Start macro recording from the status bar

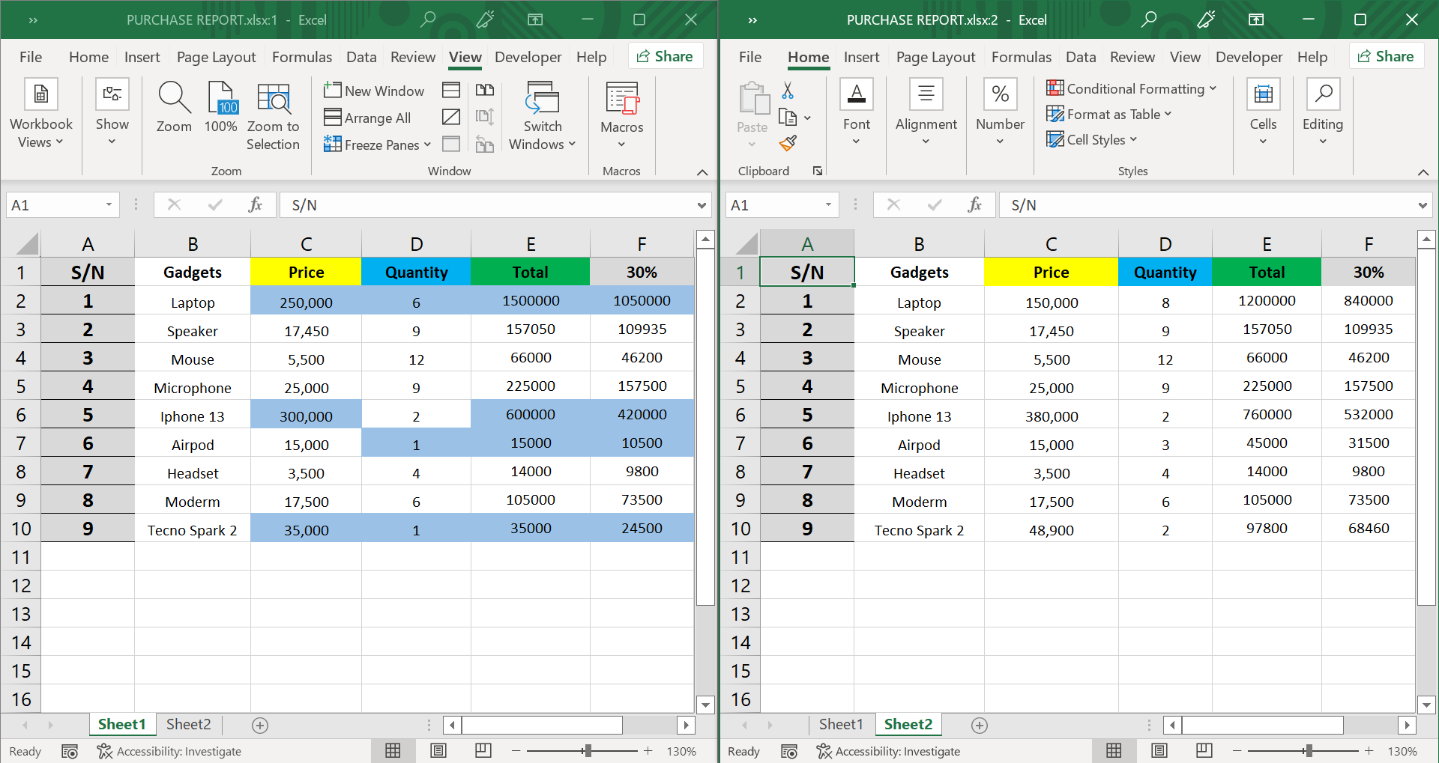tap(70, 751)
